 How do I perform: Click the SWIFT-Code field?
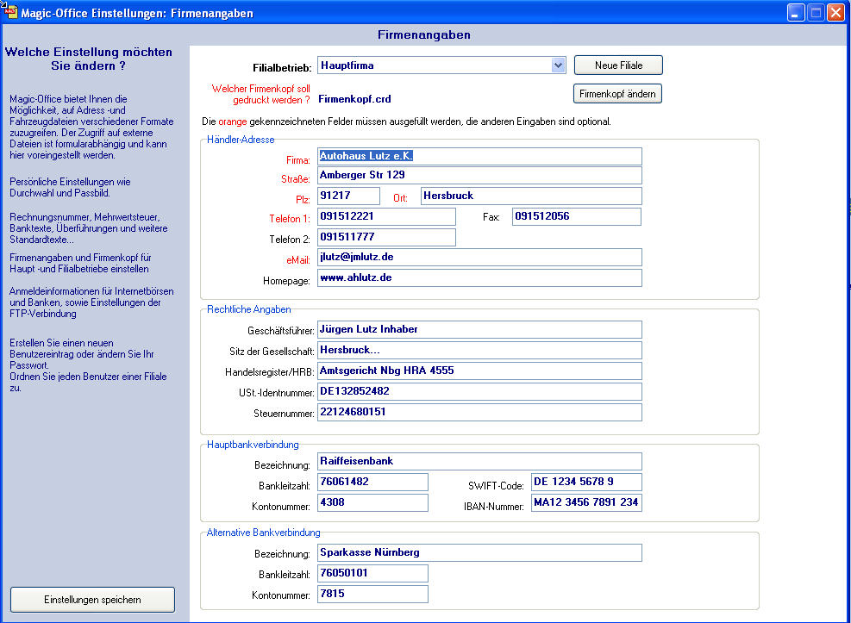click(x=586, y=482)
